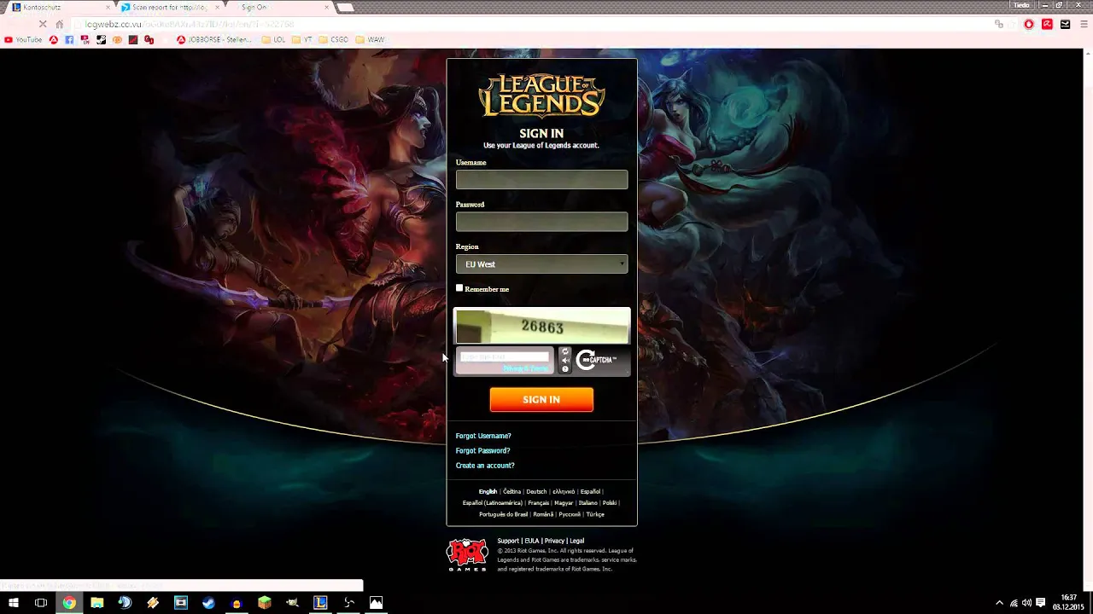Click the captcha text input field
Screen dimensions: 1093x614
pyautogui.click(x=505, y=357)
